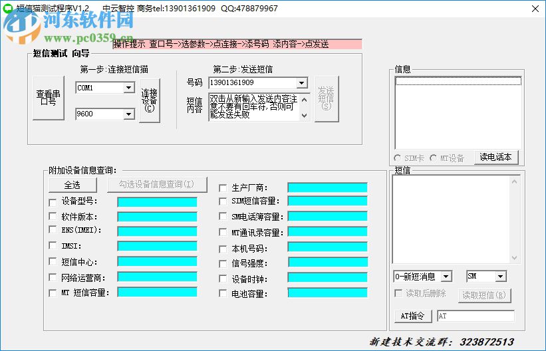Click the cyan 本机号码 value field
Image resolution: width=546 pixels, height=351 pixels.
coord(328,247)
